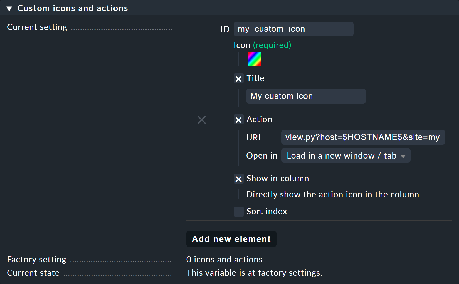459x284 pixels.
Task: Toggle the "Show in column" checkbox
Action: (x=238, y=179)
